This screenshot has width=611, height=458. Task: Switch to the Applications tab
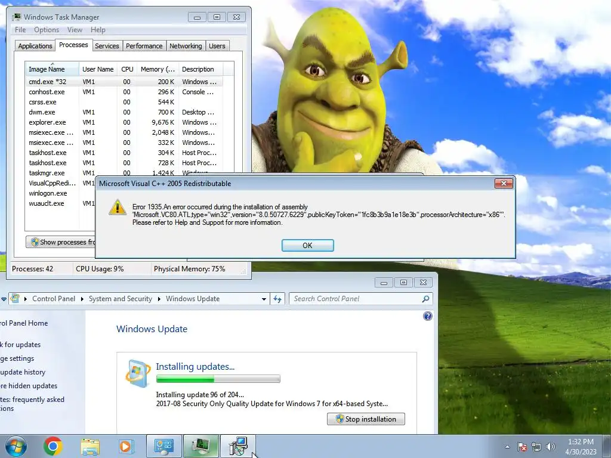click(x=35, y=46)
